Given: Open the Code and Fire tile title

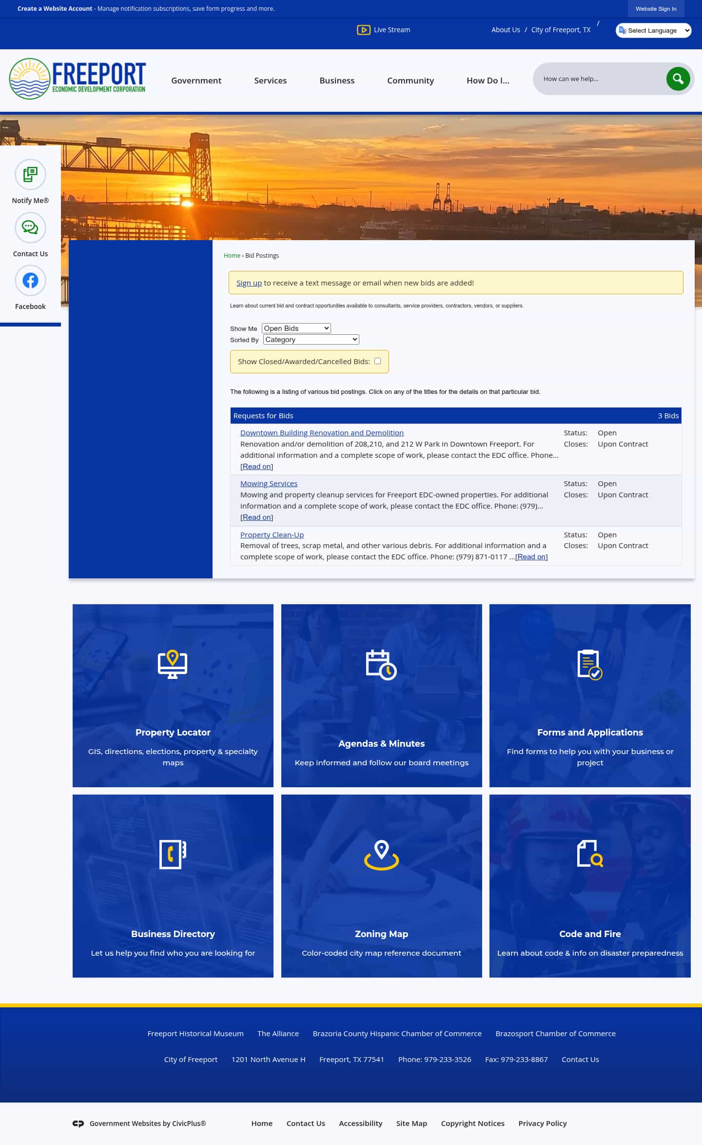Looking at the screenshot, I should click(x=590, y=934).
